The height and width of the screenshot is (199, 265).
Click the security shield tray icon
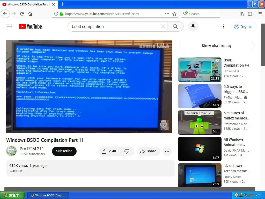pyautogui.click(x=236, y=195)
